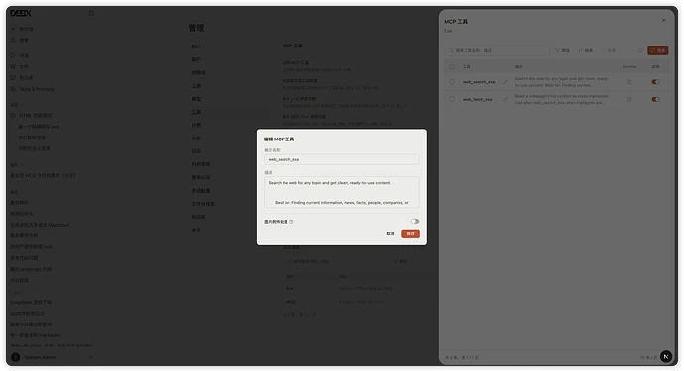Click the round N badge in the bottom-right corner
The image size is (684, 371).
tap(666, 356)
